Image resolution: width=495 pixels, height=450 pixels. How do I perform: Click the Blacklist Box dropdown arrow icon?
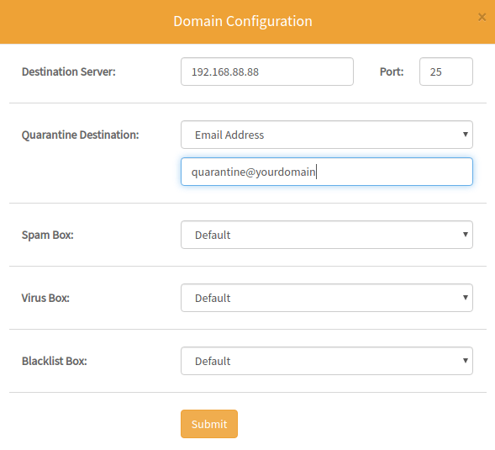coord(466,361)
